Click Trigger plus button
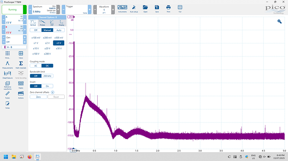This screenshot has width=288, height=161. pos(89,10)
